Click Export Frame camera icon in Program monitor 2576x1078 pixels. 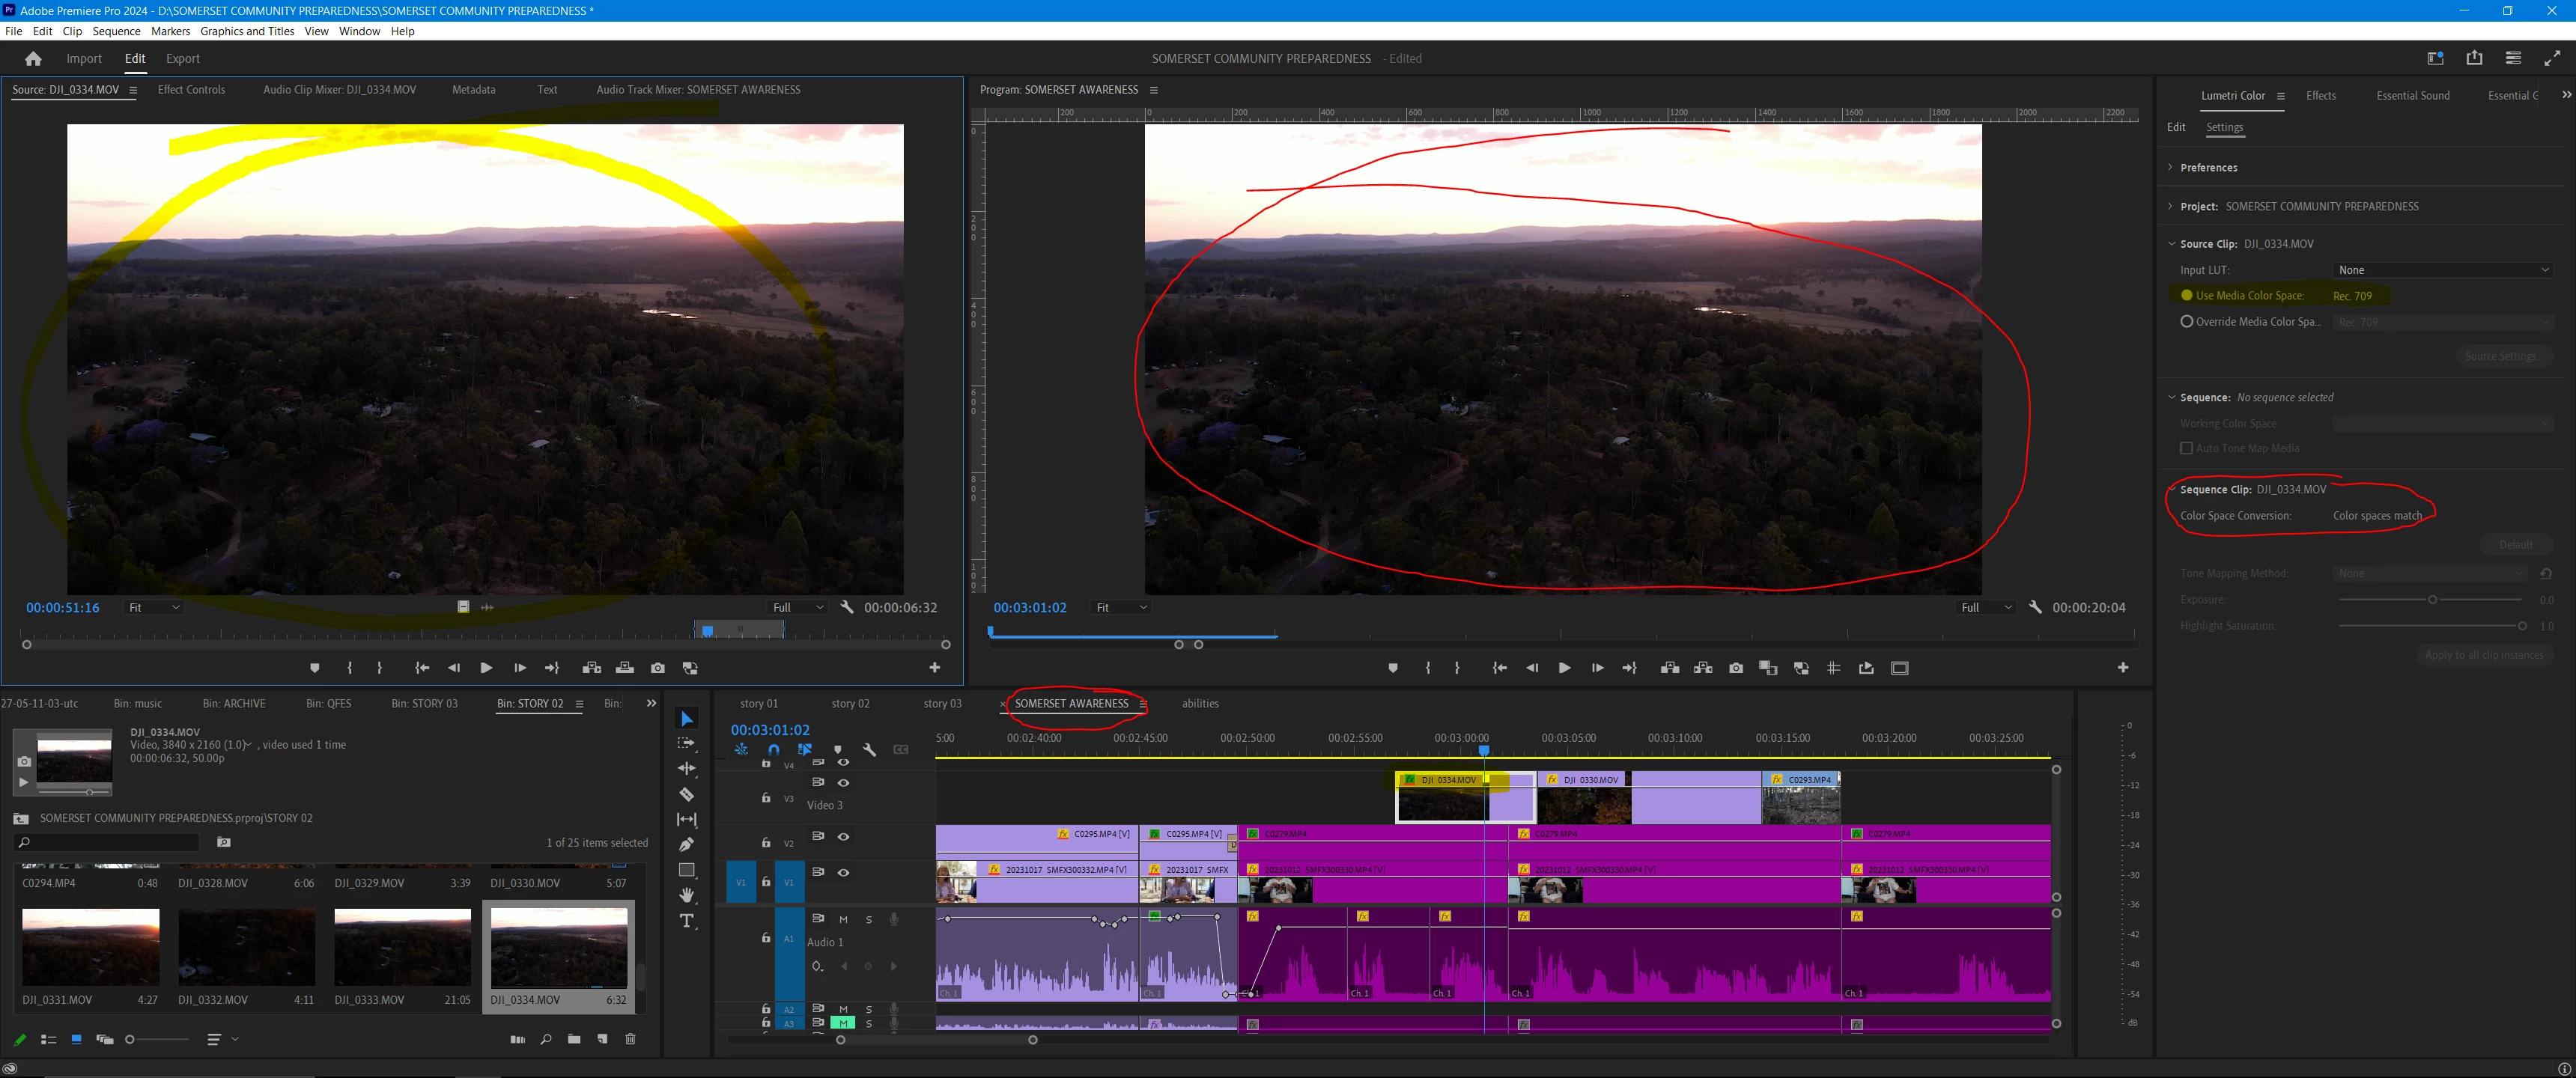[1735, 668]
